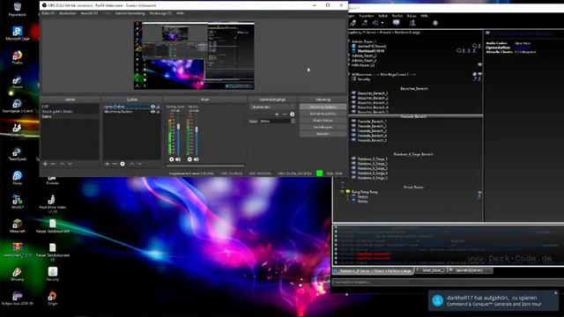Image resolution: width=564 pixels, height=317 pixels.
Task: Click the Aufnahme starten button
Action: point(323,114)
